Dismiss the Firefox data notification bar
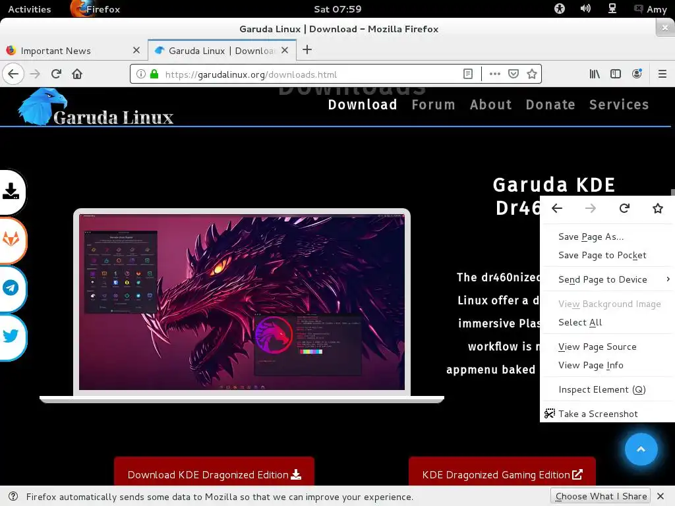675x506 pixels. coord(660,496)
